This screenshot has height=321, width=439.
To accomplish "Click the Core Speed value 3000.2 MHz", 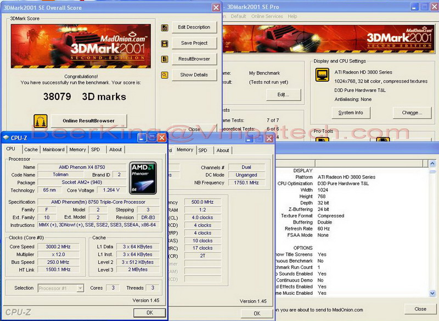I will click(x=58, y=247).
